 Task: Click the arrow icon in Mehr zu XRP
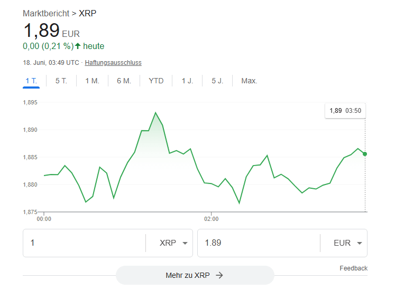pyautogui.click(x=219, y=275)
